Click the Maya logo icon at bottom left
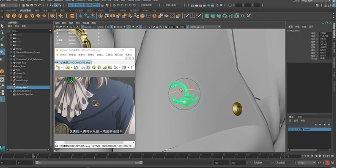Image resolution: width=337 pixels, height=168 pixels. pyautogui.click(x=3, y=148)
